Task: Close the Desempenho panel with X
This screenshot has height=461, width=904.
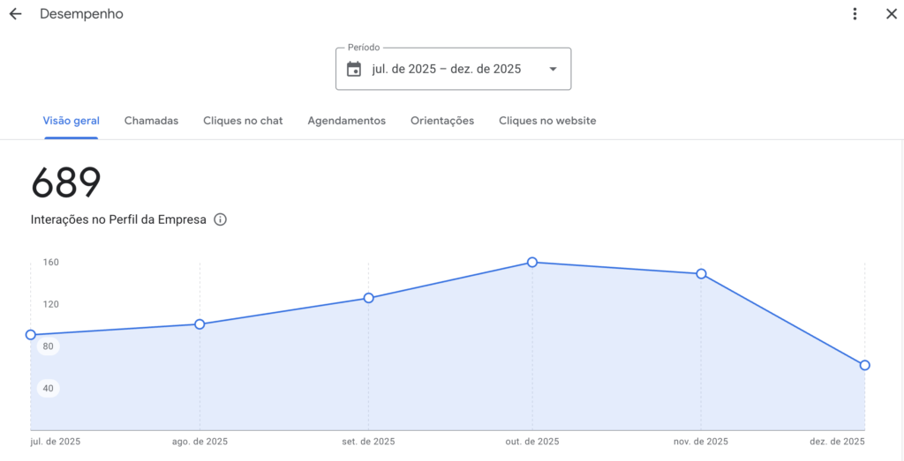Action: point(891,14)
